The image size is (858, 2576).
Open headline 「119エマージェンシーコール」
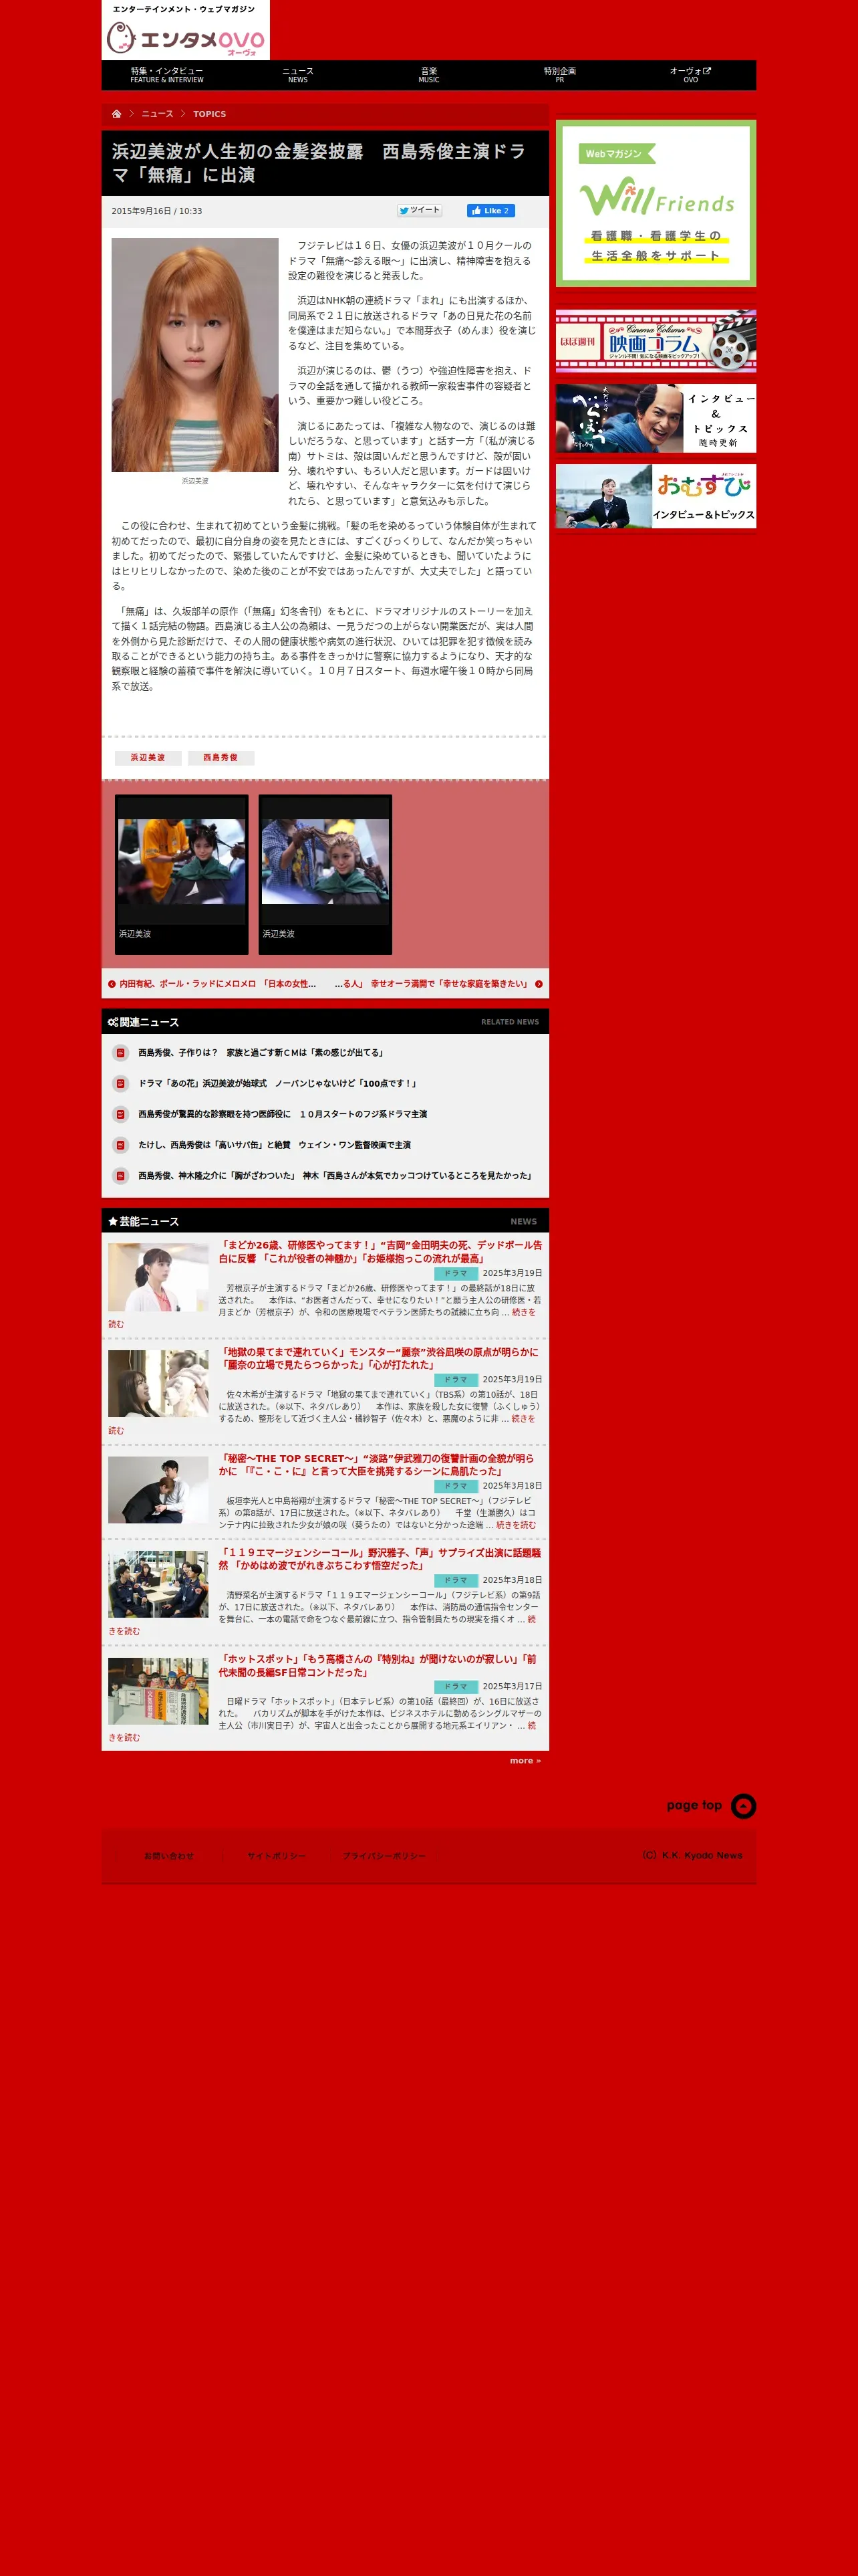[x=380, y=1559]
